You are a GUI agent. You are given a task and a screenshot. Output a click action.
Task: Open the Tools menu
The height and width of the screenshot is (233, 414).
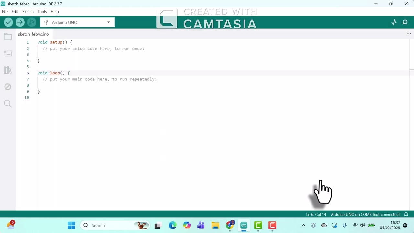click(42, 12)
